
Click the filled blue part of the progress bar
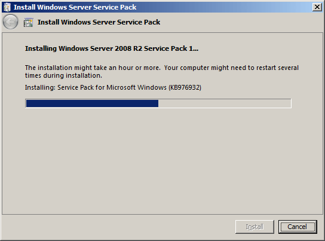(x=92, y=103)
